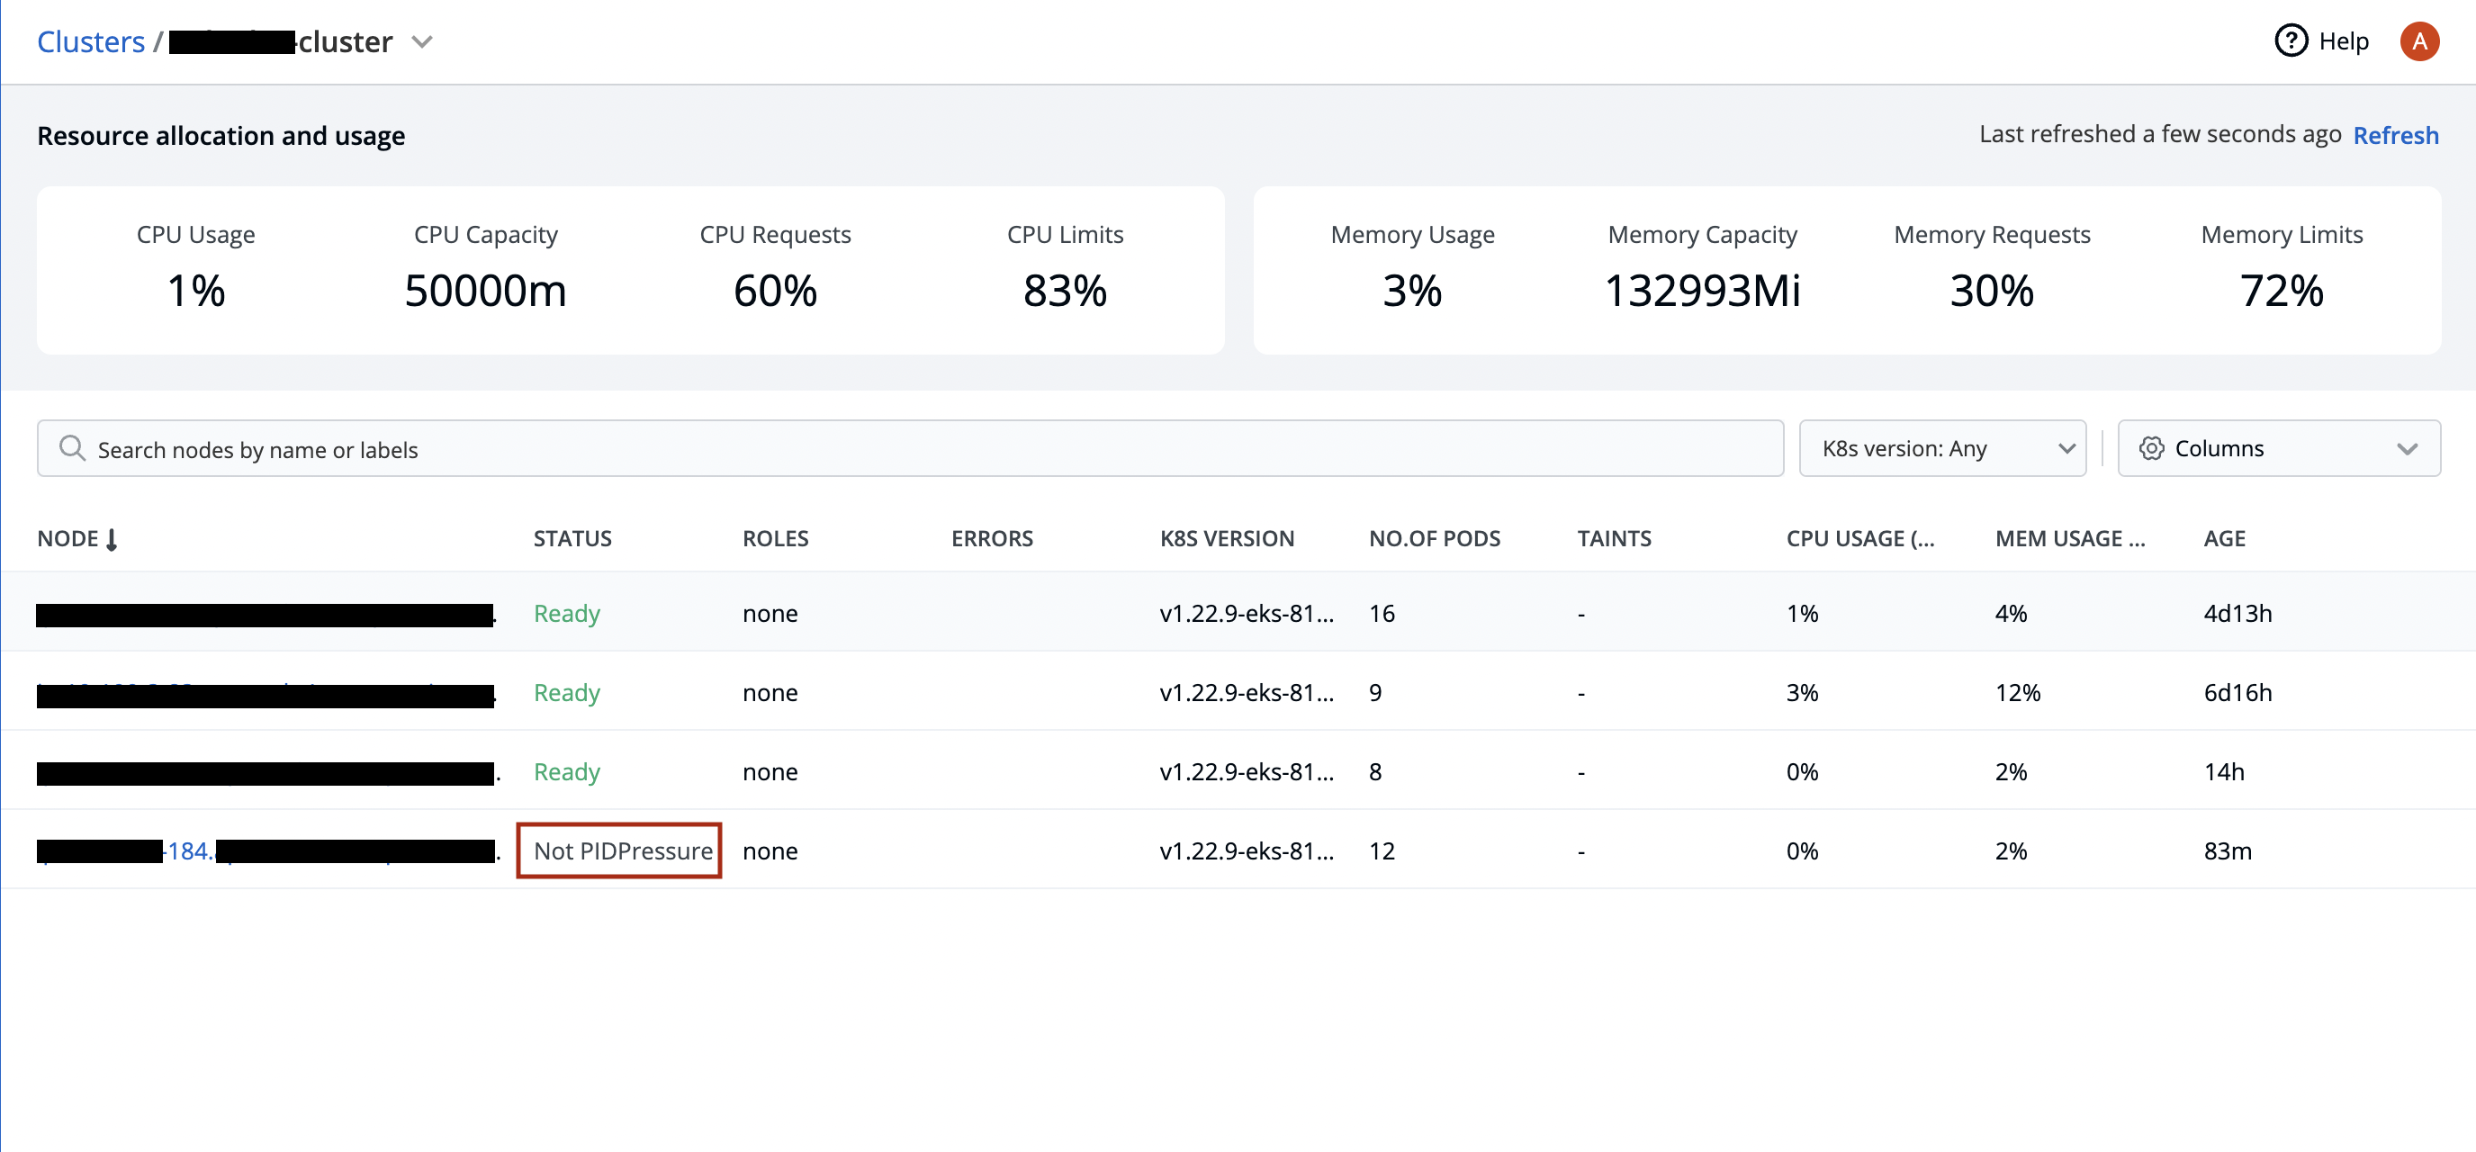Open the user avatar 'A' menu
Screen dimensions: 2476x1152
coord(2418,41)
